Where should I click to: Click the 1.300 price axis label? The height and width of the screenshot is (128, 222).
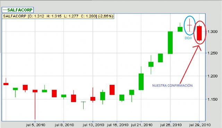click(x=212, y=31)
